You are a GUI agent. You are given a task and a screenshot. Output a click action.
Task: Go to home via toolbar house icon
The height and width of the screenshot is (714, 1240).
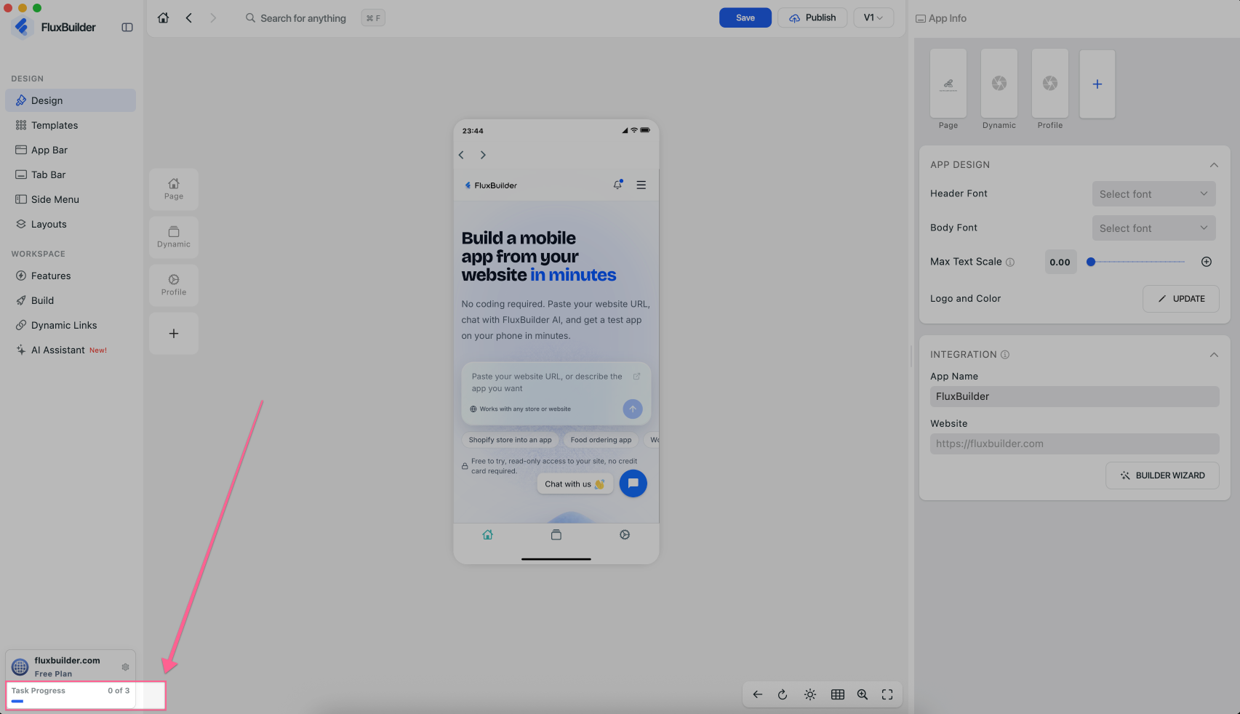164,18
